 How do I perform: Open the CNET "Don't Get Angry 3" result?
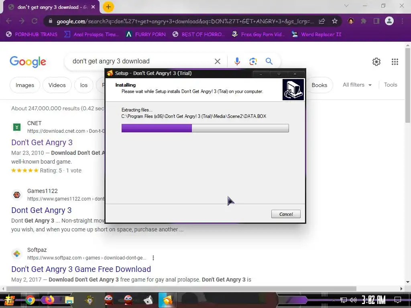pos(42,142)
